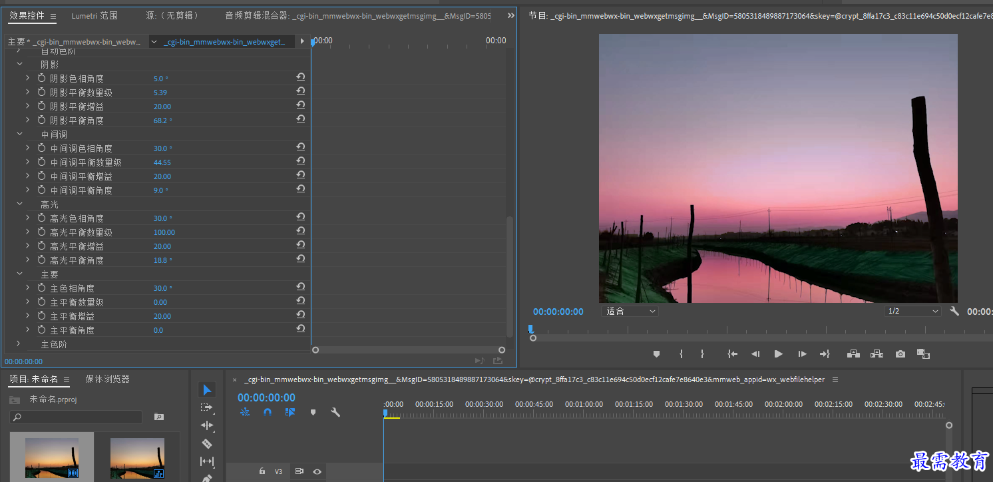This screenshot has width=993, height=482.
Task: Toggle timeline Snap magnet
Action: 268,412
